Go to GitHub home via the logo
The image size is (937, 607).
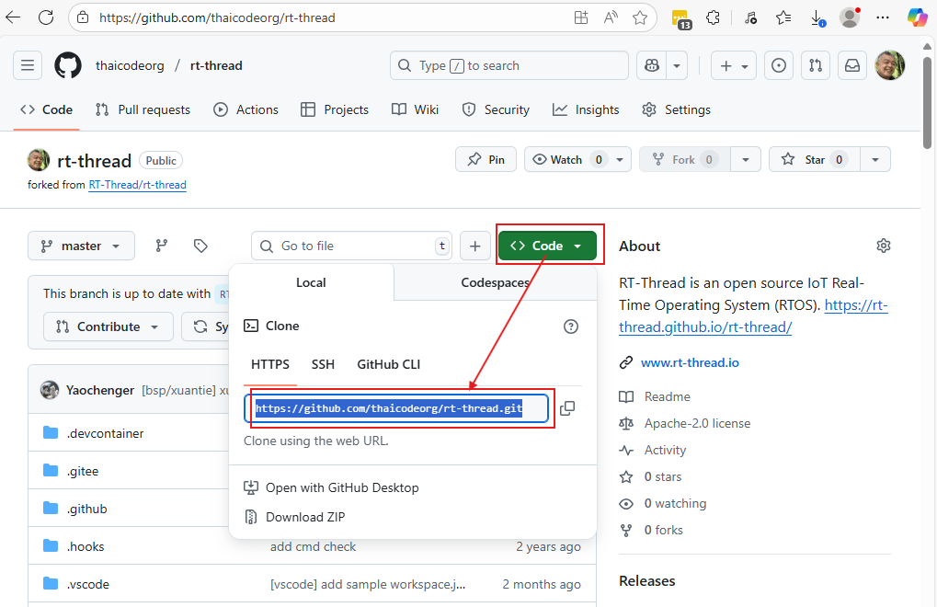pyautogui.click(x=67, y=64)
